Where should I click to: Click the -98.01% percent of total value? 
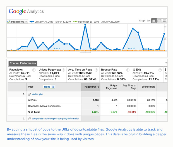[x=132, y=112]
